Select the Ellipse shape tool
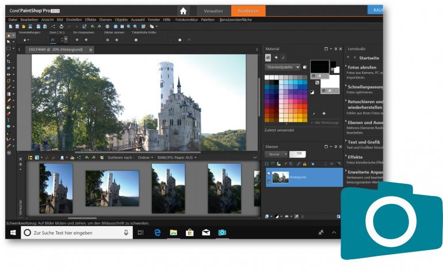The height and width of the screenshot is (272, 443). (x=9, y=127)
